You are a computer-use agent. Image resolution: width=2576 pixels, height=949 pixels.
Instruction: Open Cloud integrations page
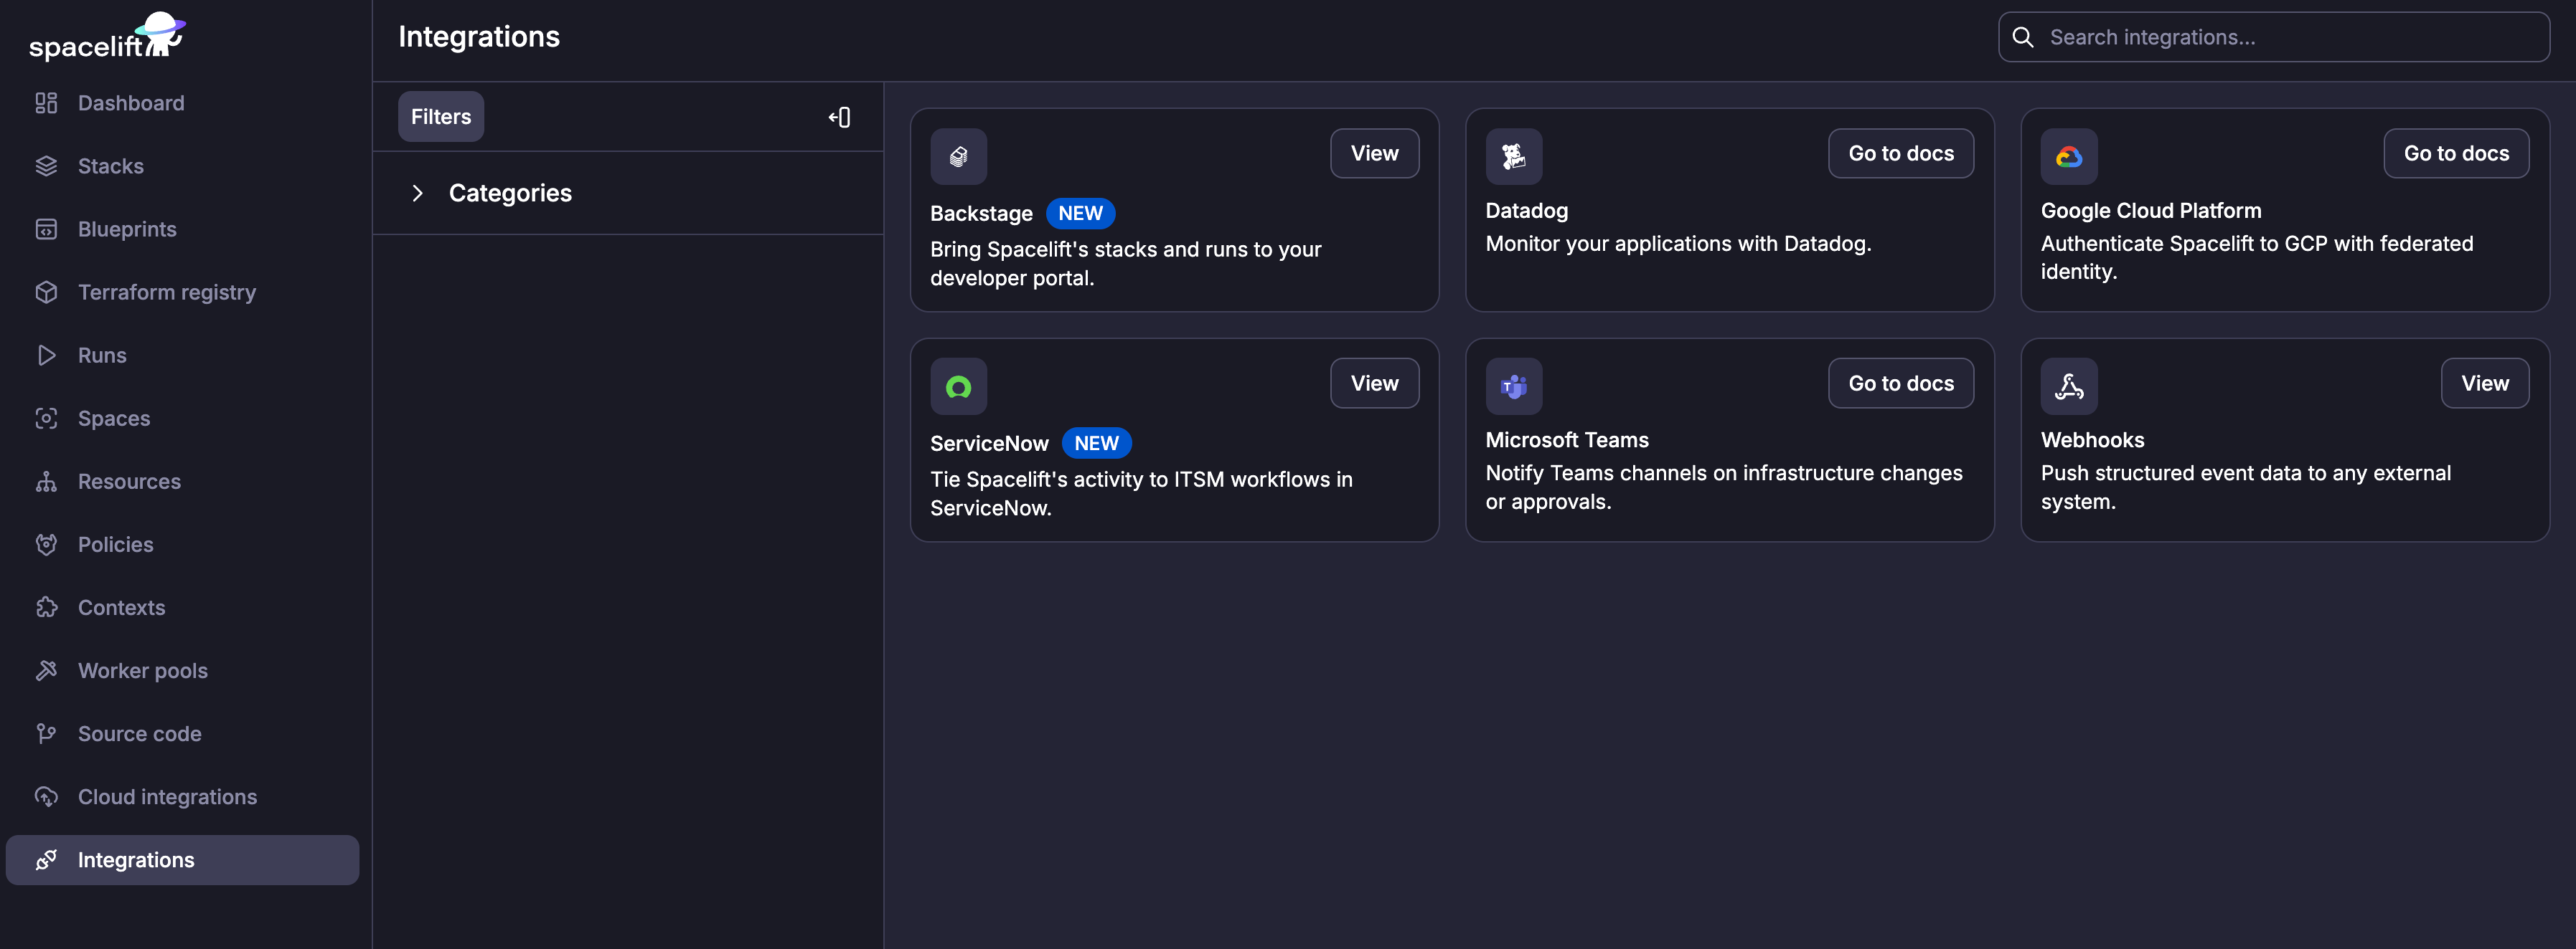[167, 796]
